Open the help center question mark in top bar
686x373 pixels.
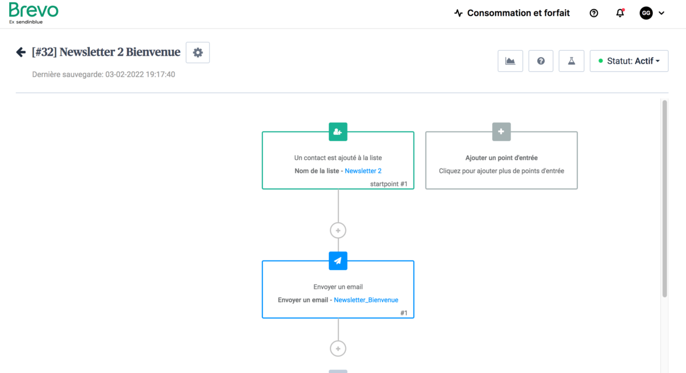tap(593, 13)
